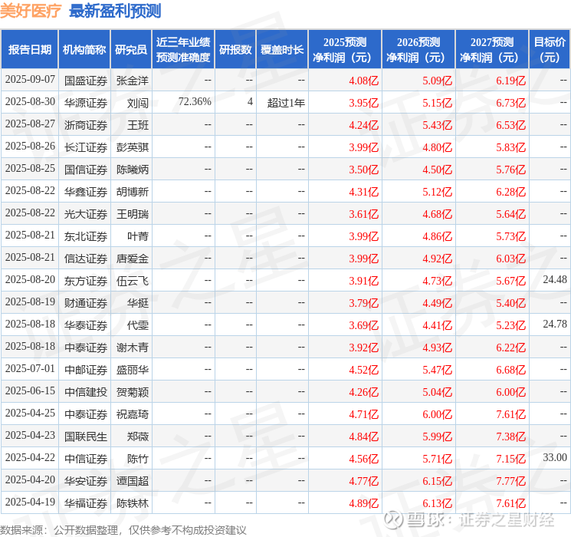Click 财通证券 institution cell
Viewport: 571px width, 537px height.
click(x=86, y=303)
